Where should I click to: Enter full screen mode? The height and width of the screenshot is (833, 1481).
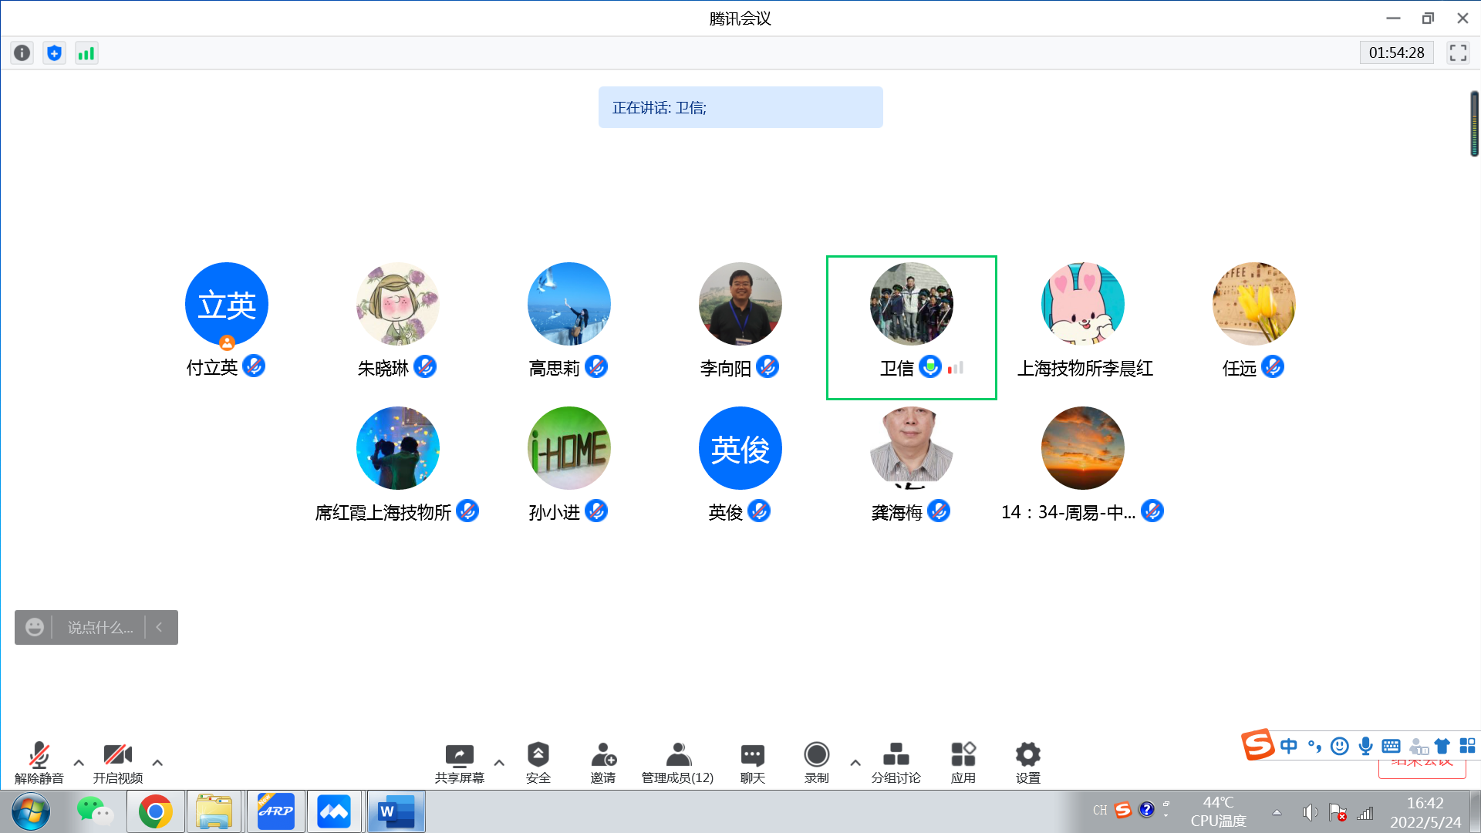click(1458, 52)
